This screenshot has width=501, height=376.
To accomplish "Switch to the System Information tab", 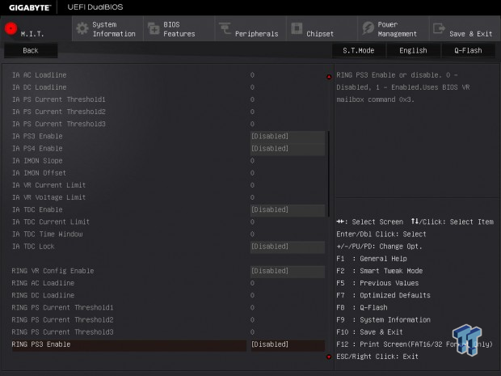I will [x=107, y=29].
